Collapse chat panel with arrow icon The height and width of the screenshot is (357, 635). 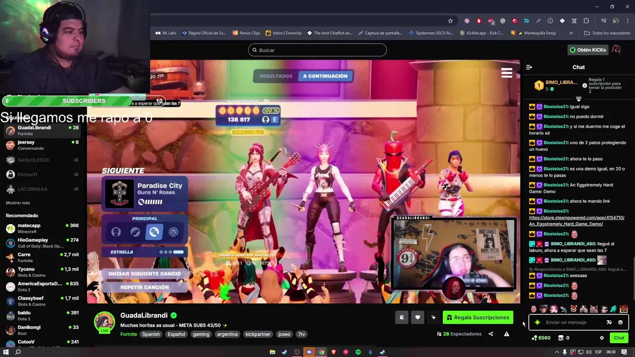point(529,67)
